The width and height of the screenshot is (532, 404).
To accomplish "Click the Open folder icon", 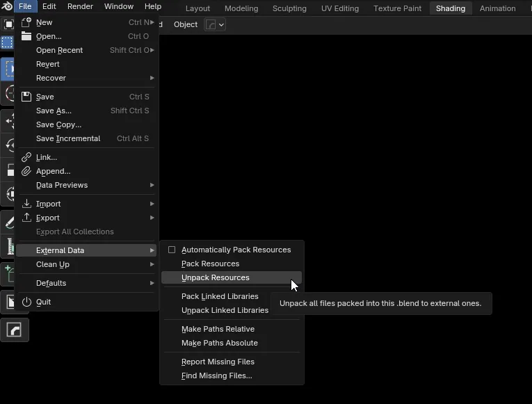I will coord(26,36).
